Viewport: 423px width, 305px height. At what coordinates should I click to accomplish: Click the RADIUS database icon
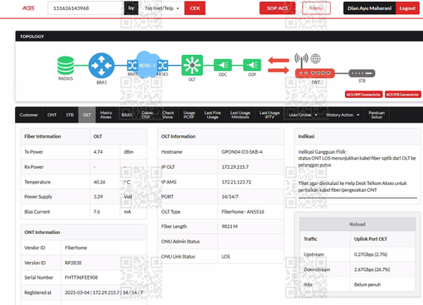point(65,65)
